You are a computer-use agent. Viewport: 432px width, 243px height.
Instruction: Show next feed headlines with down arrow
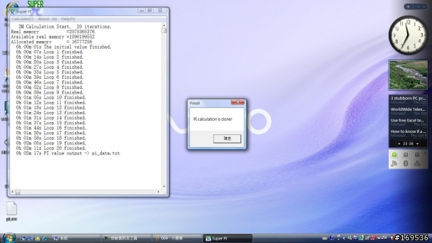[x=417, y=144]
